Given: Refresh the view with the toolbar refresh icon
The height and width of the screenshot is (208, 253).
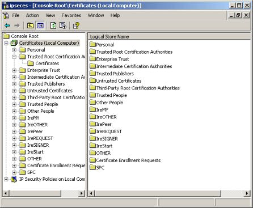Looking at the screenshot, I should [53, 26].
